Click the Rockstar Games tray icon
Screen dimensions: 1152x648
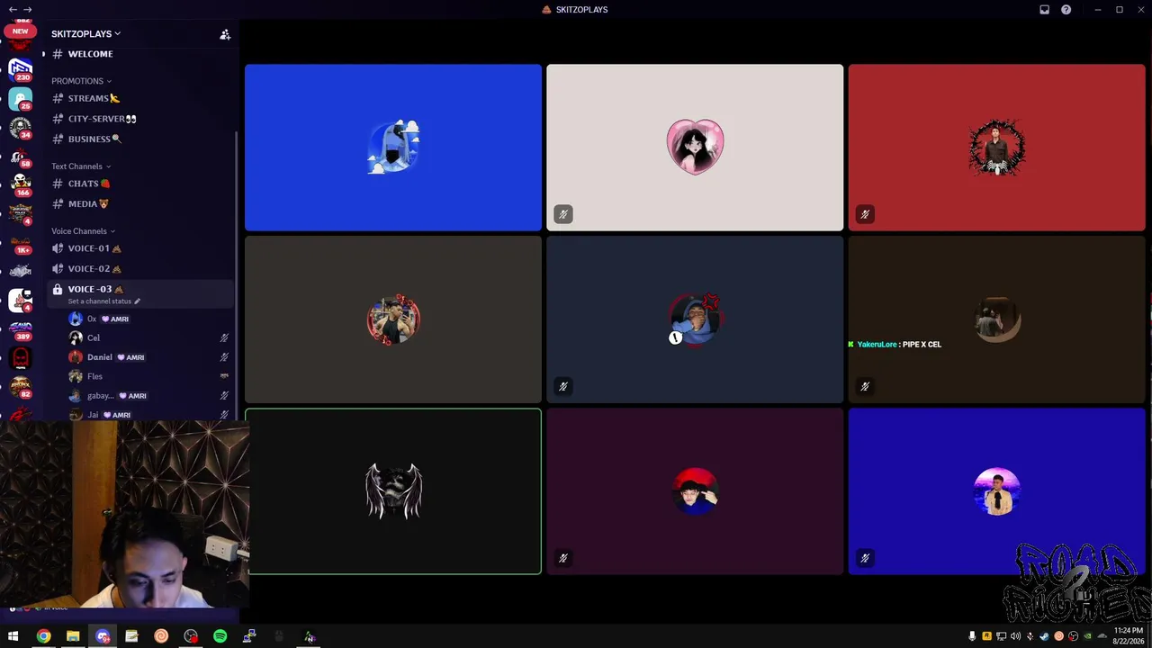point(986,636)
